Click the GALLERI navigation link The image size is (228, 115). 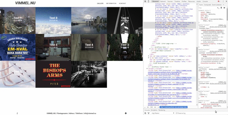[100, 3]
